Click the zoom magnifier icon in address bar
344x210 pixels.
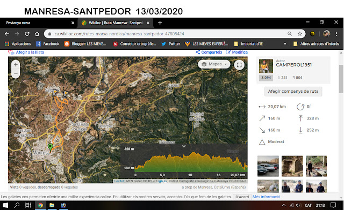tap(290, 34)
